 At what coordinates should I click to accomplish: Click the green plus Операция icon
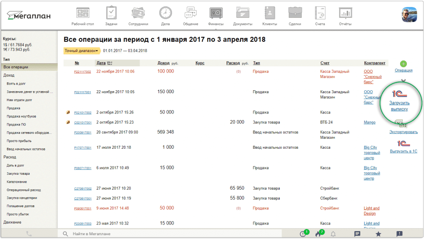click(403, 64)
